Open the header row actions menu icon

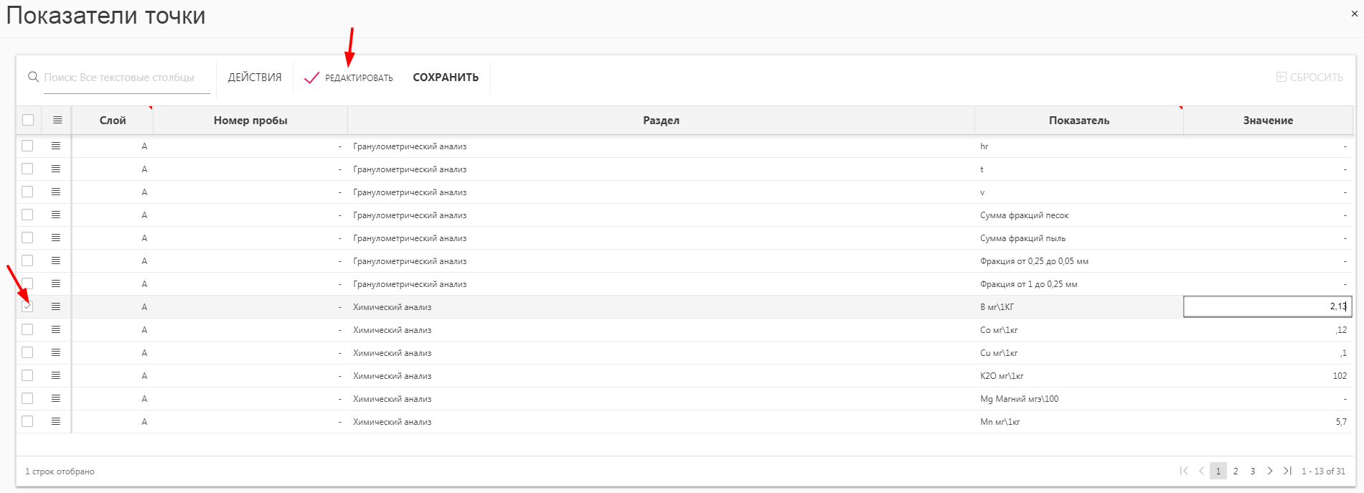(57, 120)
